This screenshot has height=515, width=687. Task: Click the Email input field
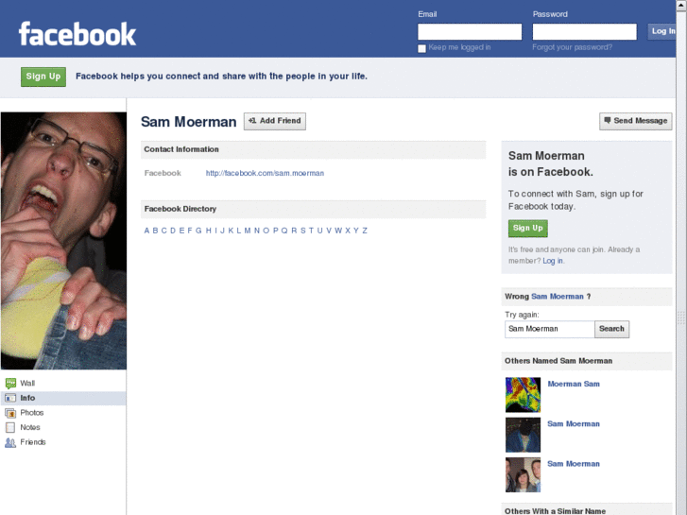pyautogui.click(x=470, y=31)
